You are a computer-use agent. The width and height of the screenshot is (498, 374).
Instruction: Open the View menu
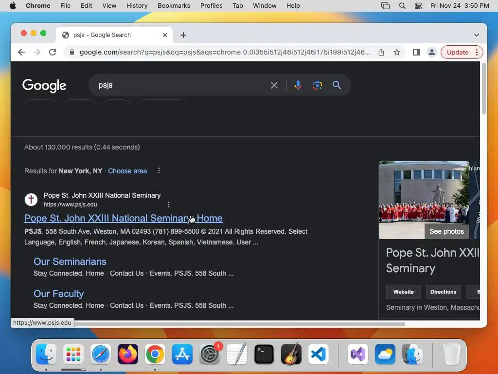click(109, 6)
